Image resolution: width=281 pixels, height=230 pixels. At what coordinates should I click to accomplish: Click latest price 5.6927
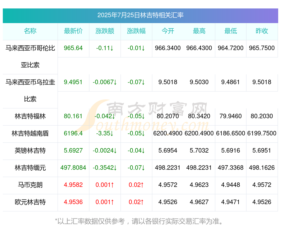click(73, 150)
